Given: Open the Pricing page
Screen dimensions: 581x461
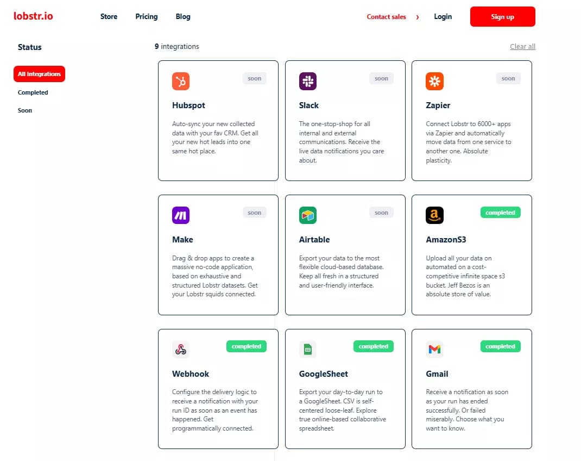Looking at the screenshot, I should (146, 17).
